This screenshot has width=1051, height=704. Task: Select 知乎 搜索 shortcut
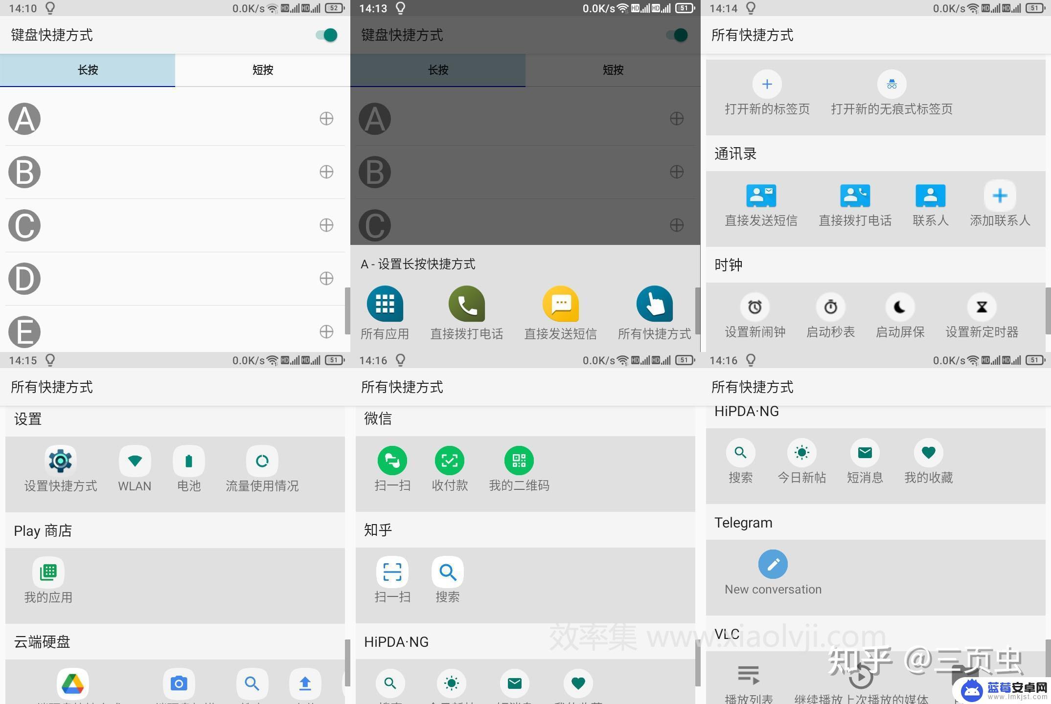pos(448,580)
